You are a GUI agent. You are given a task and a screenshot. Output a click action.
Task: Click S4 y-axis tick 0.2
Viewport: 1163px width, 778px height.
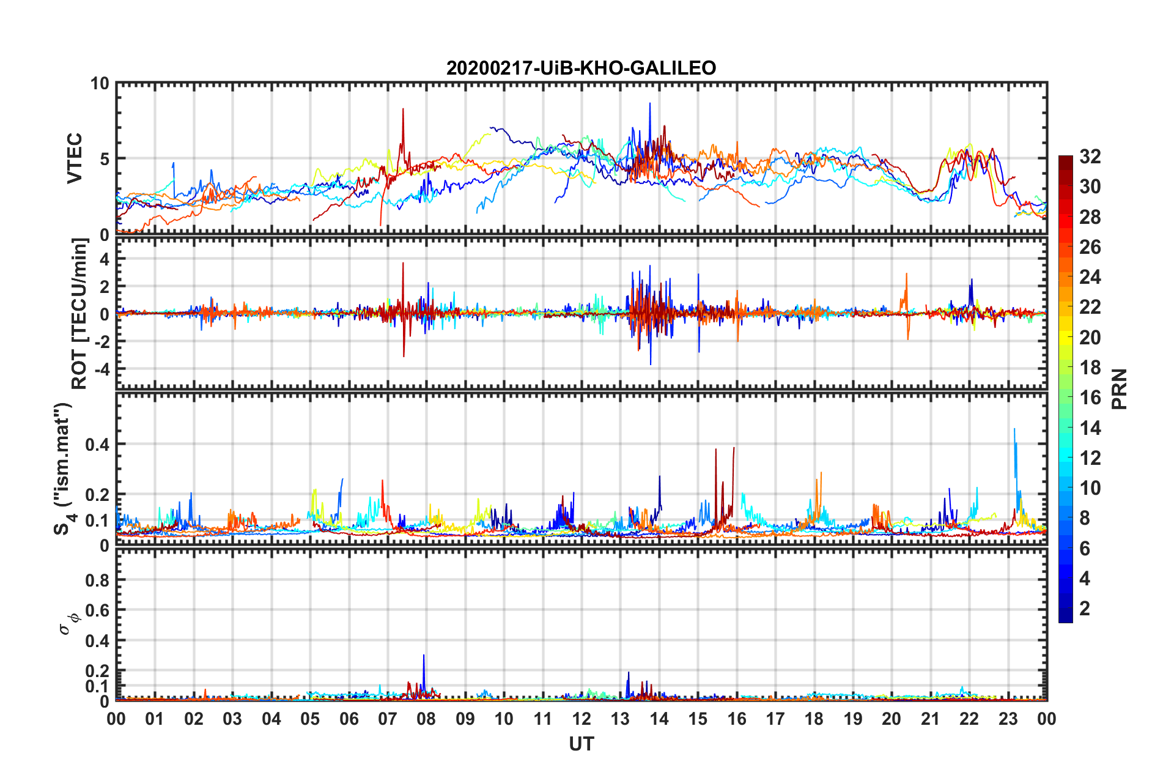click(x=97, y=495)
